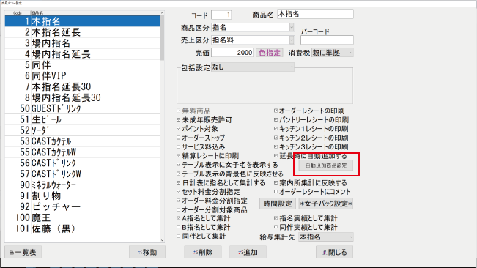Select list row 57 CASTドリンクW
Screen dimensions: 477x268
83,174
